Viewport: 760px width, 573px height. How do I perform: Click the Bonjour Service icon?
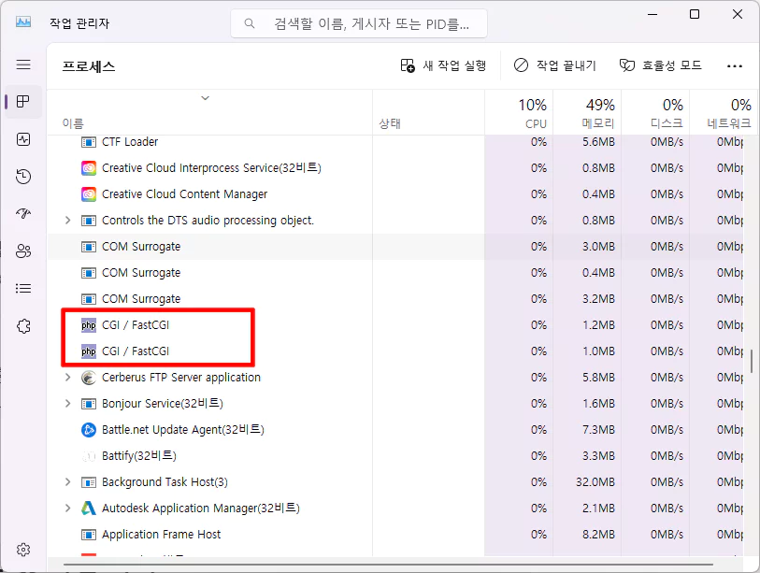[x=89, y=404]
